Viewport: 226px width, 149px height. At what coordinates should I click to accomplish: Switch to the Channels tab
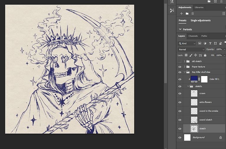point(193,36)
